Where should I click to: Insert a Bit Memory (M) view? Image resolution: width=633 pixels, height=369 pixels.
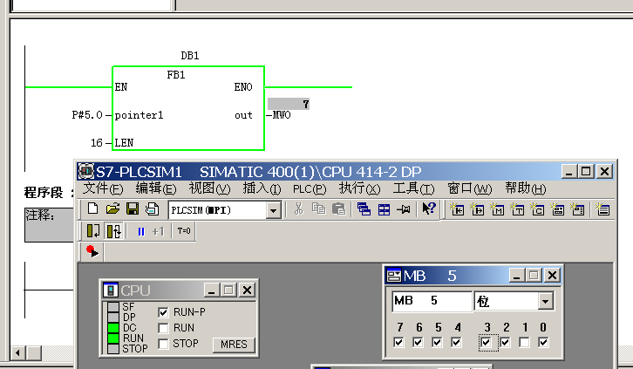tap(497, 209)
